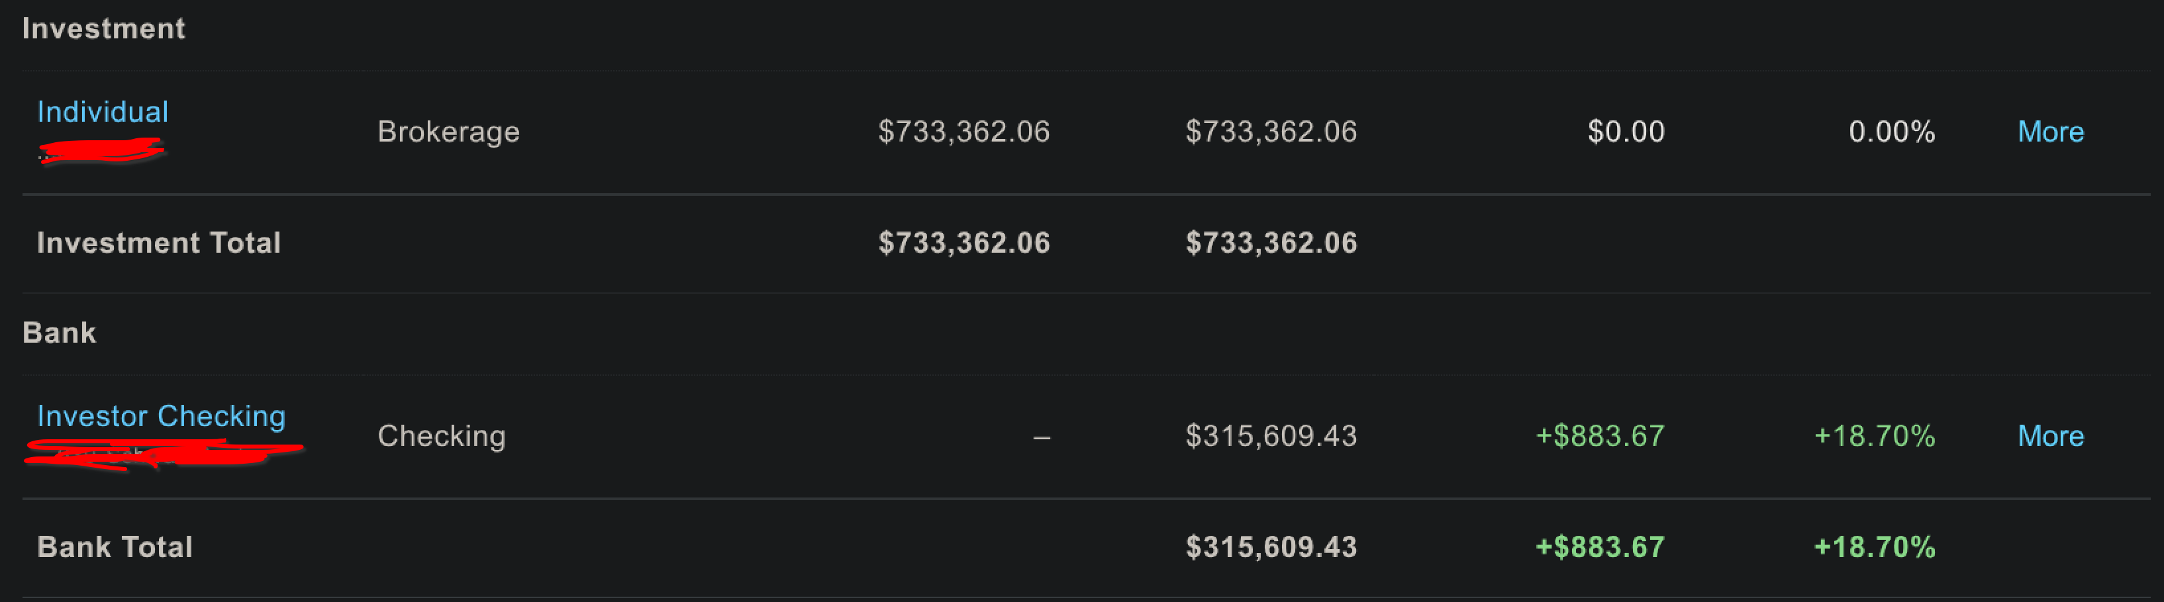Click the Bank Total $315,609.43 amount
The width and height of the screenshot is (2164, 602).
1271,546
